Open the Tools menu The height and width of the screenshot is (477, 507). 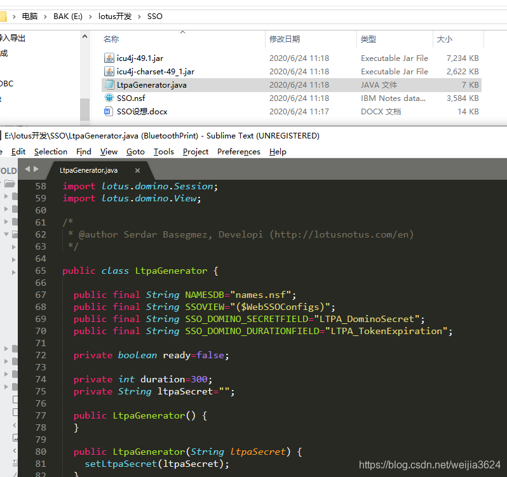pos(164,152)
